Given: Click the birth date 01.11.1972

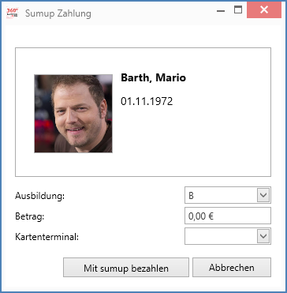Looking at the screenshot, I should (147, 101).
